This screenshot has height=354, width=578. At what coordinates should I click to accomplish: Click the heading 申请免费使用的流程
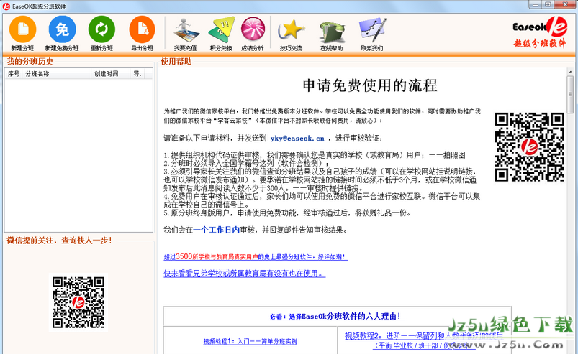370,85
